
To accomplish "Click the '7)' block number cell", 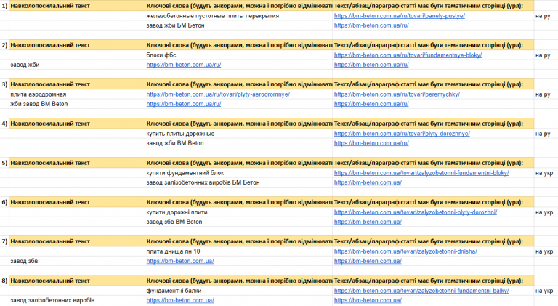I will point(4,241).
